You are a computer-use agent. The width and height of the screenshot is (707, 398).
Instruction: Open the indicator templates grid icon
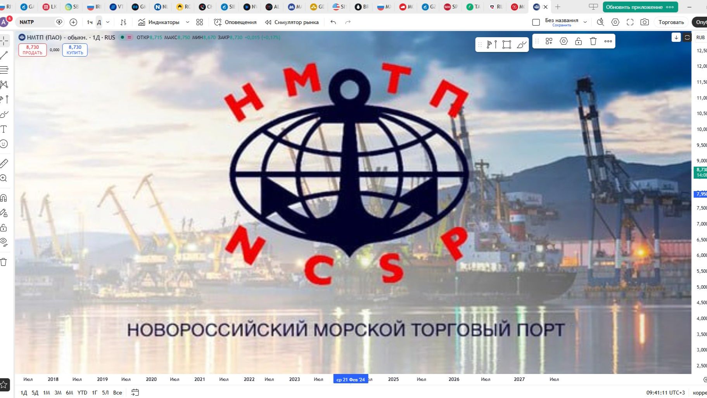(x=200, y=22)
